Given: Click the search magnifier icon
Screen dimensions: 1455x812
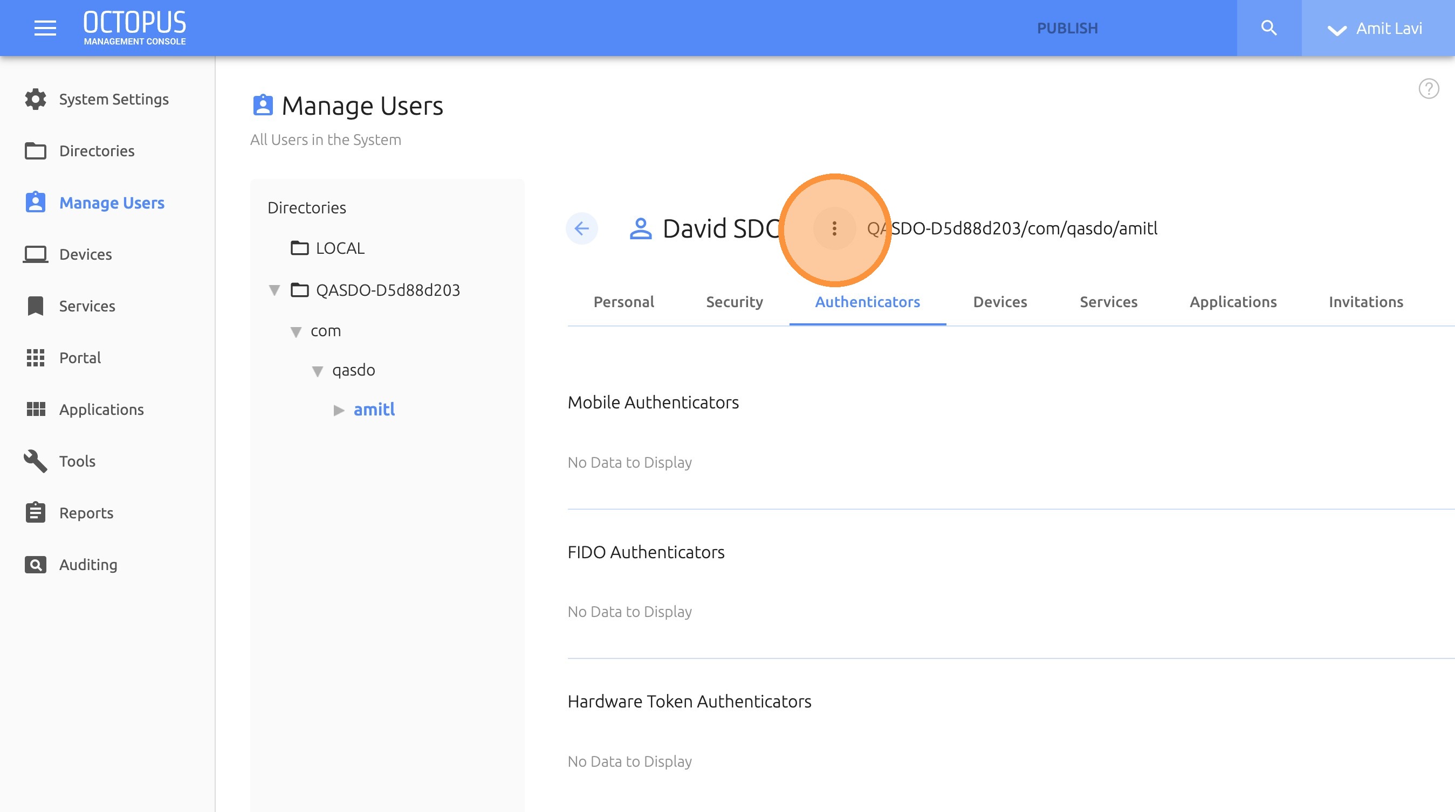Looking at the screenshot, I should pos(1268,27).
